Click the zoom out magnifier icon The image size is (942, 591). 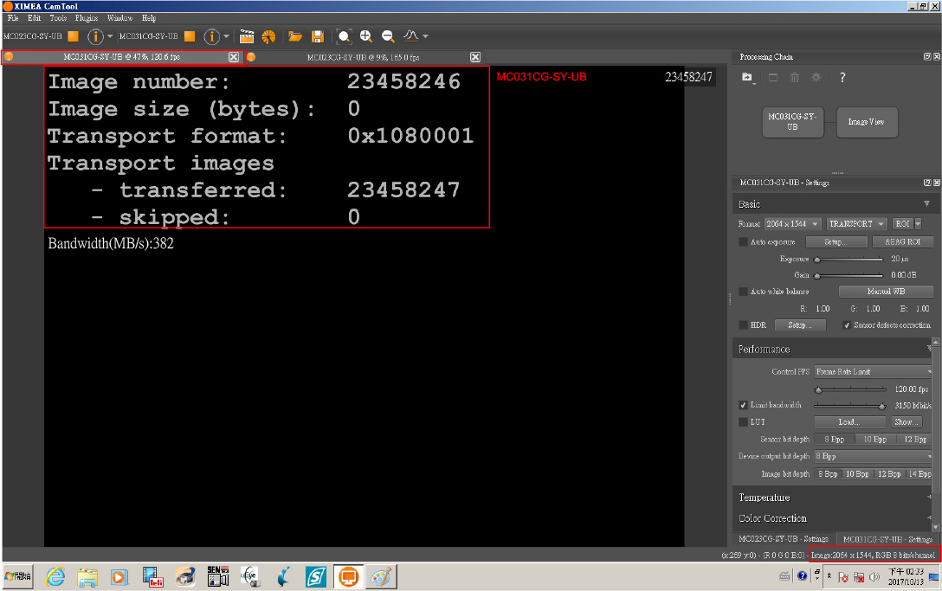[388, 36]
